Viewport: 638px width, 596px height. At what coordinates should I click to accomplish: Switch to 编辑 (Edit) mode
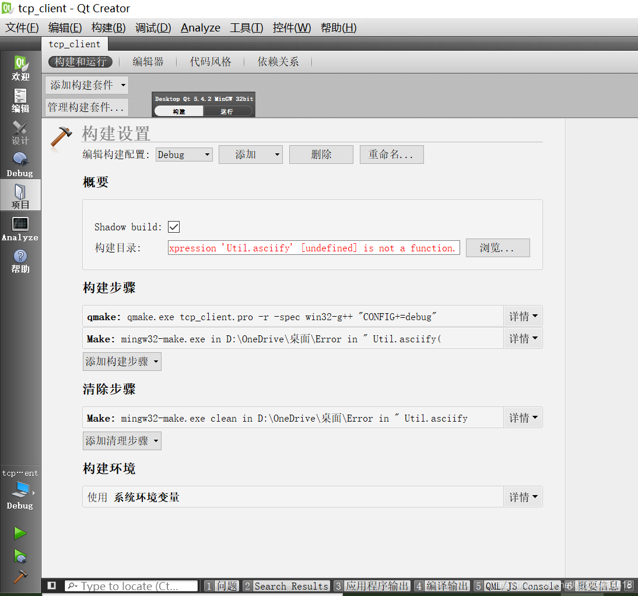[20, 99]
